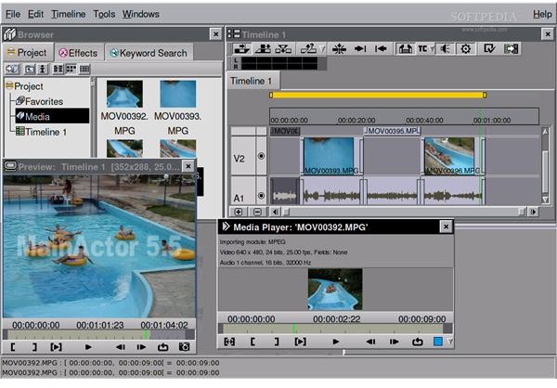Viewport: 557px width, 388px height.
Task: Click snapshot camera icon in Preview window
Action: (184, 347)
